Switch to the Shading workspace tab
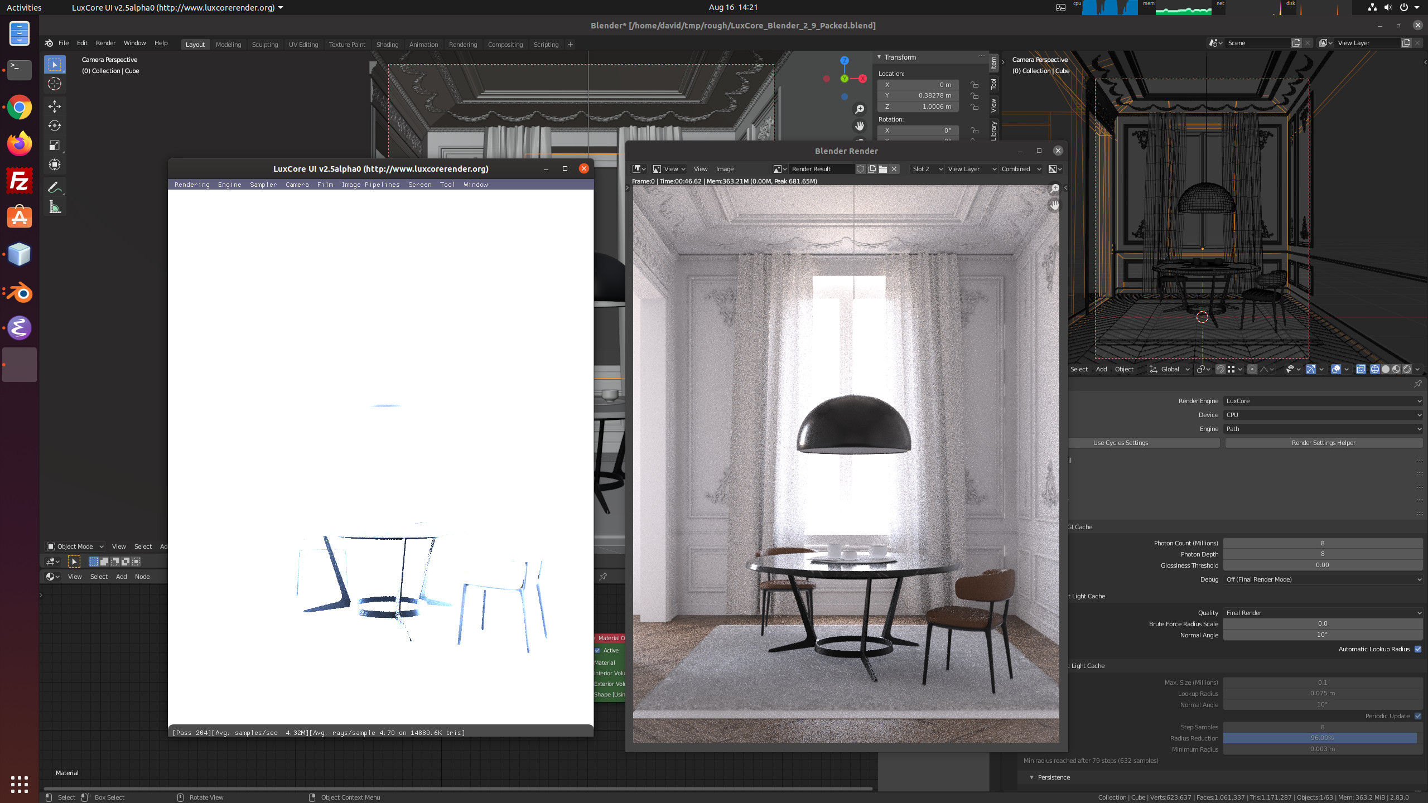Image resolution: width=1428 pixels, height=803 pixels. pyautogui.click(x=387, y=45)
